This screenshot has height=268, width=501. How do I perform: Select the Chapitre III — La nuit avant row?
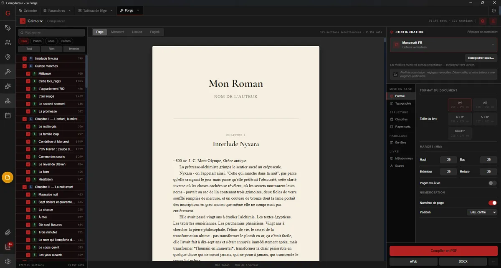click(x=51, y=187)
